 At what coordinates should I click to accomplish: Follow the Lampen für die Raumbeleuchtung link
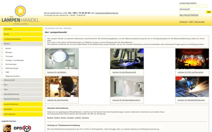pyautogui.click(x=126, y=100)
